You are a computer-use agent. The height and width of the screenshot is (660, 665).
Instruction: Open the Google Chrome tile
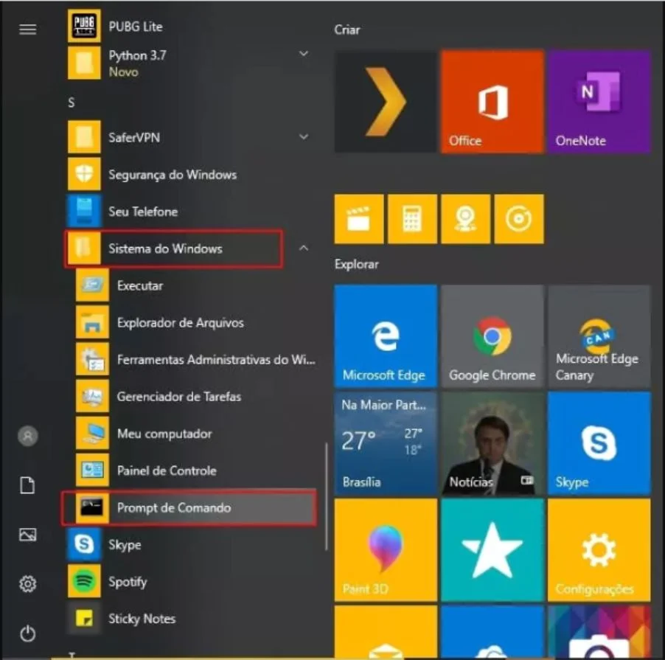point(492,336)
